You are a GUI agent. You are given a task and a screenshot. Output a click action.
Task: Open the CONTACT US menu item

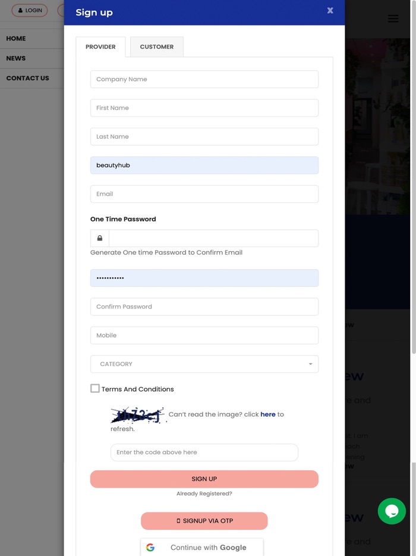(x=27, y=78)
